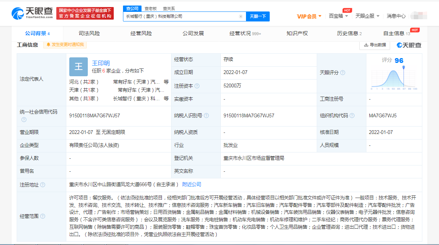This screenshot has width=439, height=245.
Task: Click the 核准日期 value 2022-01-07
Action: (x=381, y=132)
